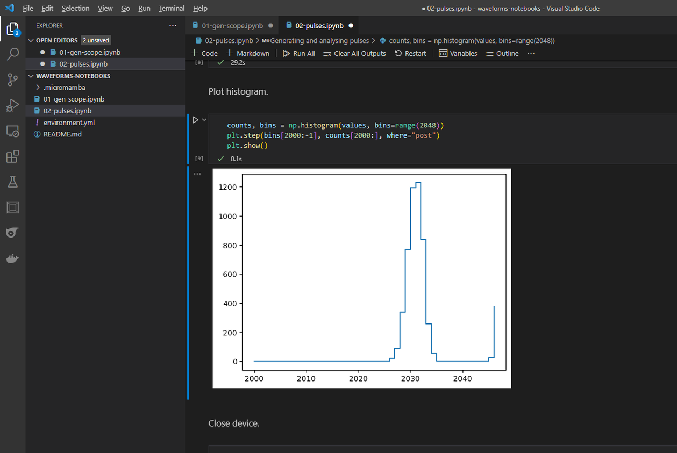Open the Source Control view
The height and width of the screenshot is (453, 677).
point(12,80)
